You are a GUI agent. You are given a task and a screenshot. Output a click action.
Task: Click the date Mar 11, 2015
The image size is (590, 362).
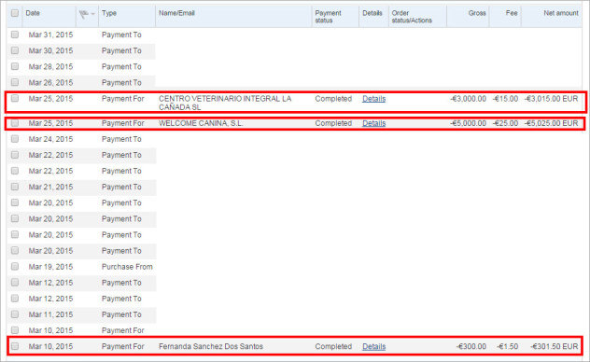50,314
